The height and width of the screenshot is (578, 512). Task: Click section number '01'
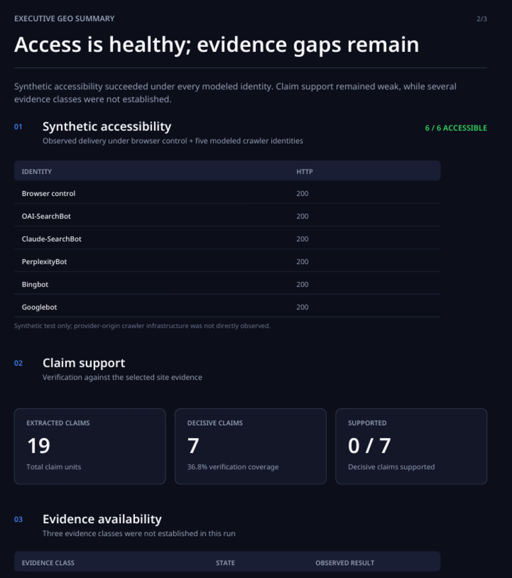coord(18,127)
